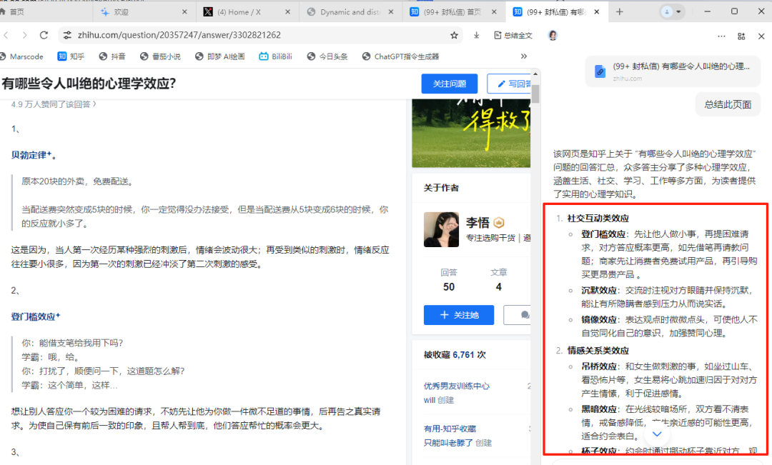Open 优秀男友训练中心 collection link

tap(456, 386)
